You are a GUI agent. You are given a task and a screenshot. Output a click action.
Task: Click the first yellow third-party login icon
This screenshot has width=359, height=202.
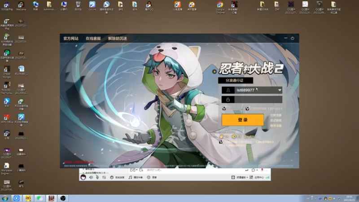tap(221, 136)
